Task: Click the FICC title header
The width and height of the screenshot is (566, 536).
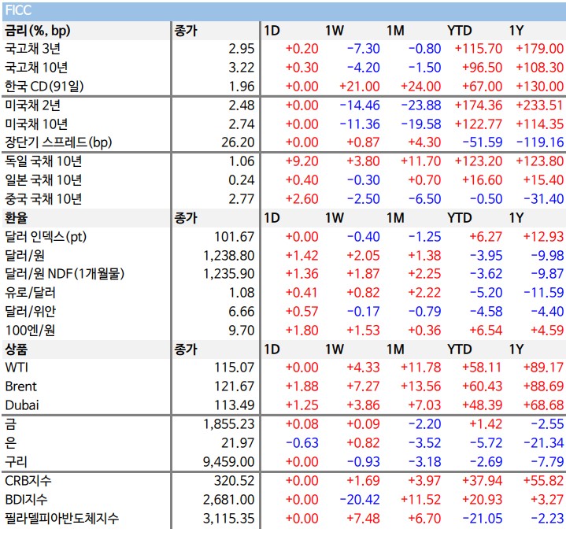Action: 18,10
